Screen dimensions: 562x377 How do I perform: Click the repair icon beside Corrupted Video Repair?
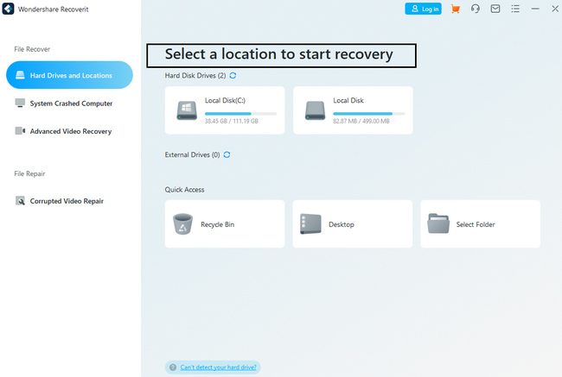(20, 201)
